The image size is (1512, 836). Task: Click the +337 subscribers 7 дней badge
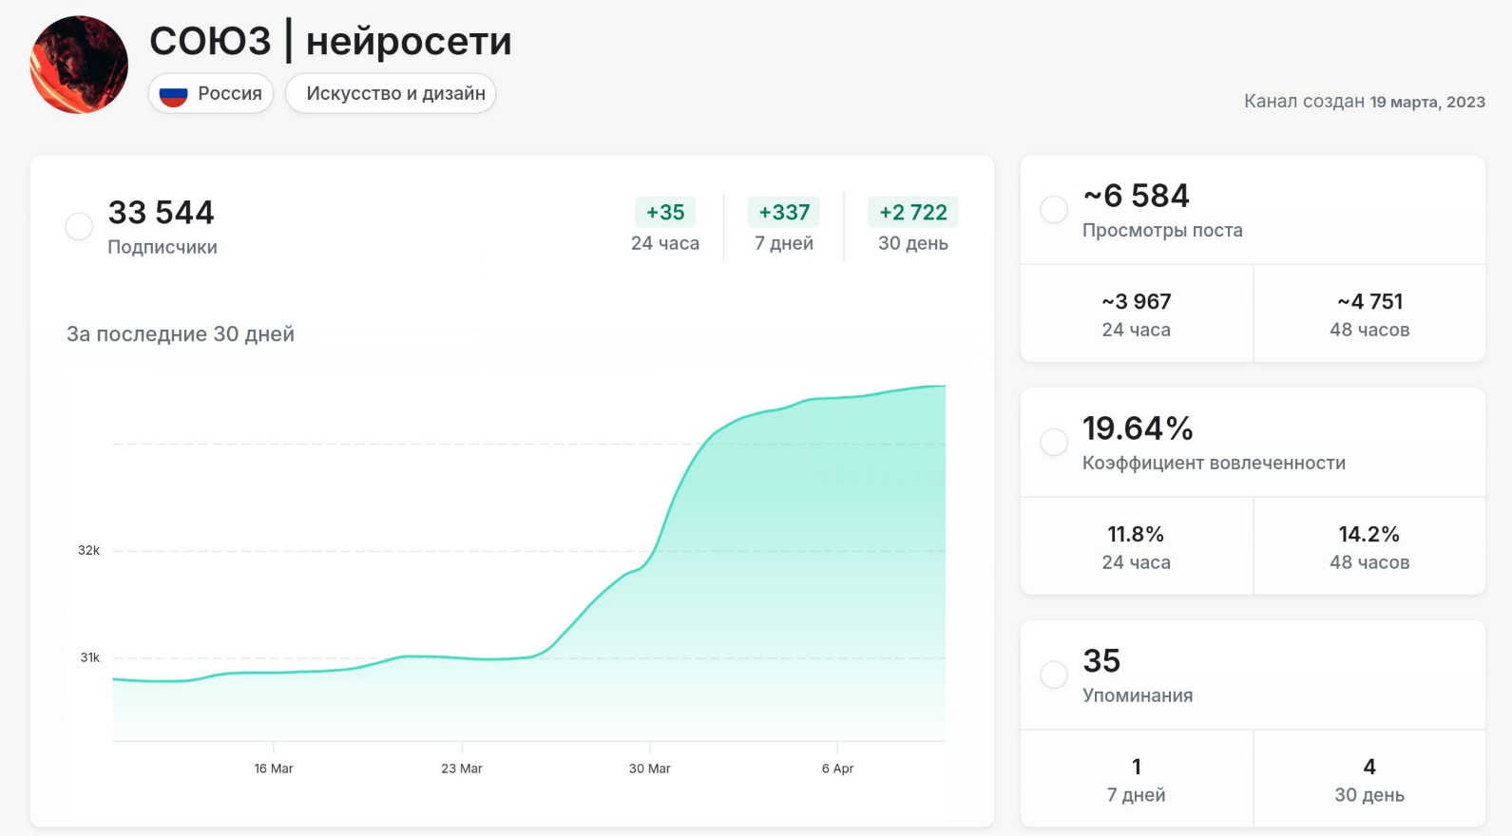coord(784,213)
